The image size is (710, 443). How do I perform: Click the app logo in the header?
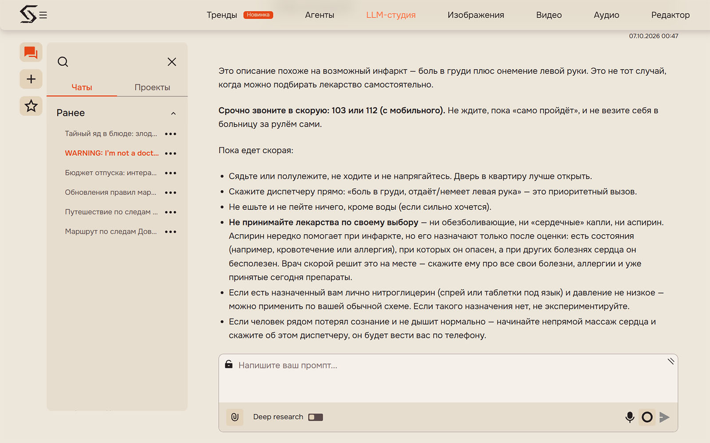[28, 14]
